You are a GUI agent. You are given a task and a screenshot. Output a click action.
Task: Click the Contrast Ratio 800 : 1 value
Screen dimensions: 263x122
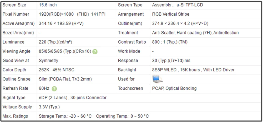170,42
